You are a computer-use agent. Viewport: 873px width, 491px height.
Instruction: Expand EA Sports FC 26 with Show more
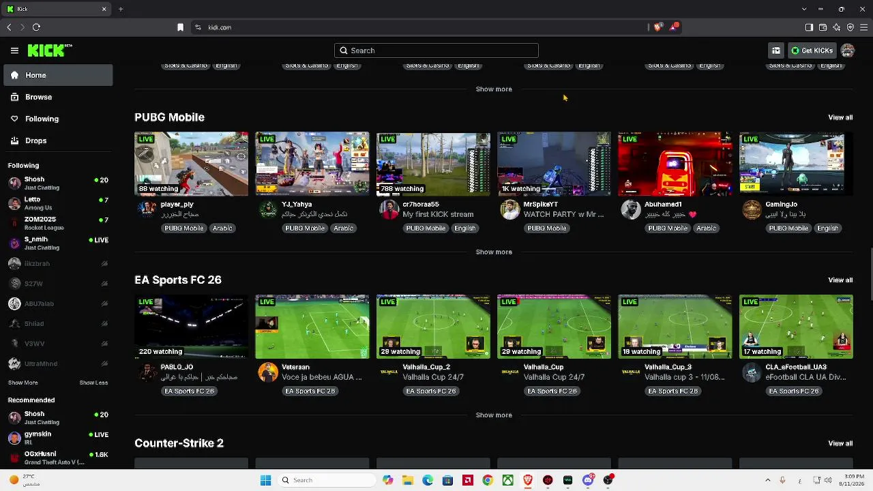(494, 415)
